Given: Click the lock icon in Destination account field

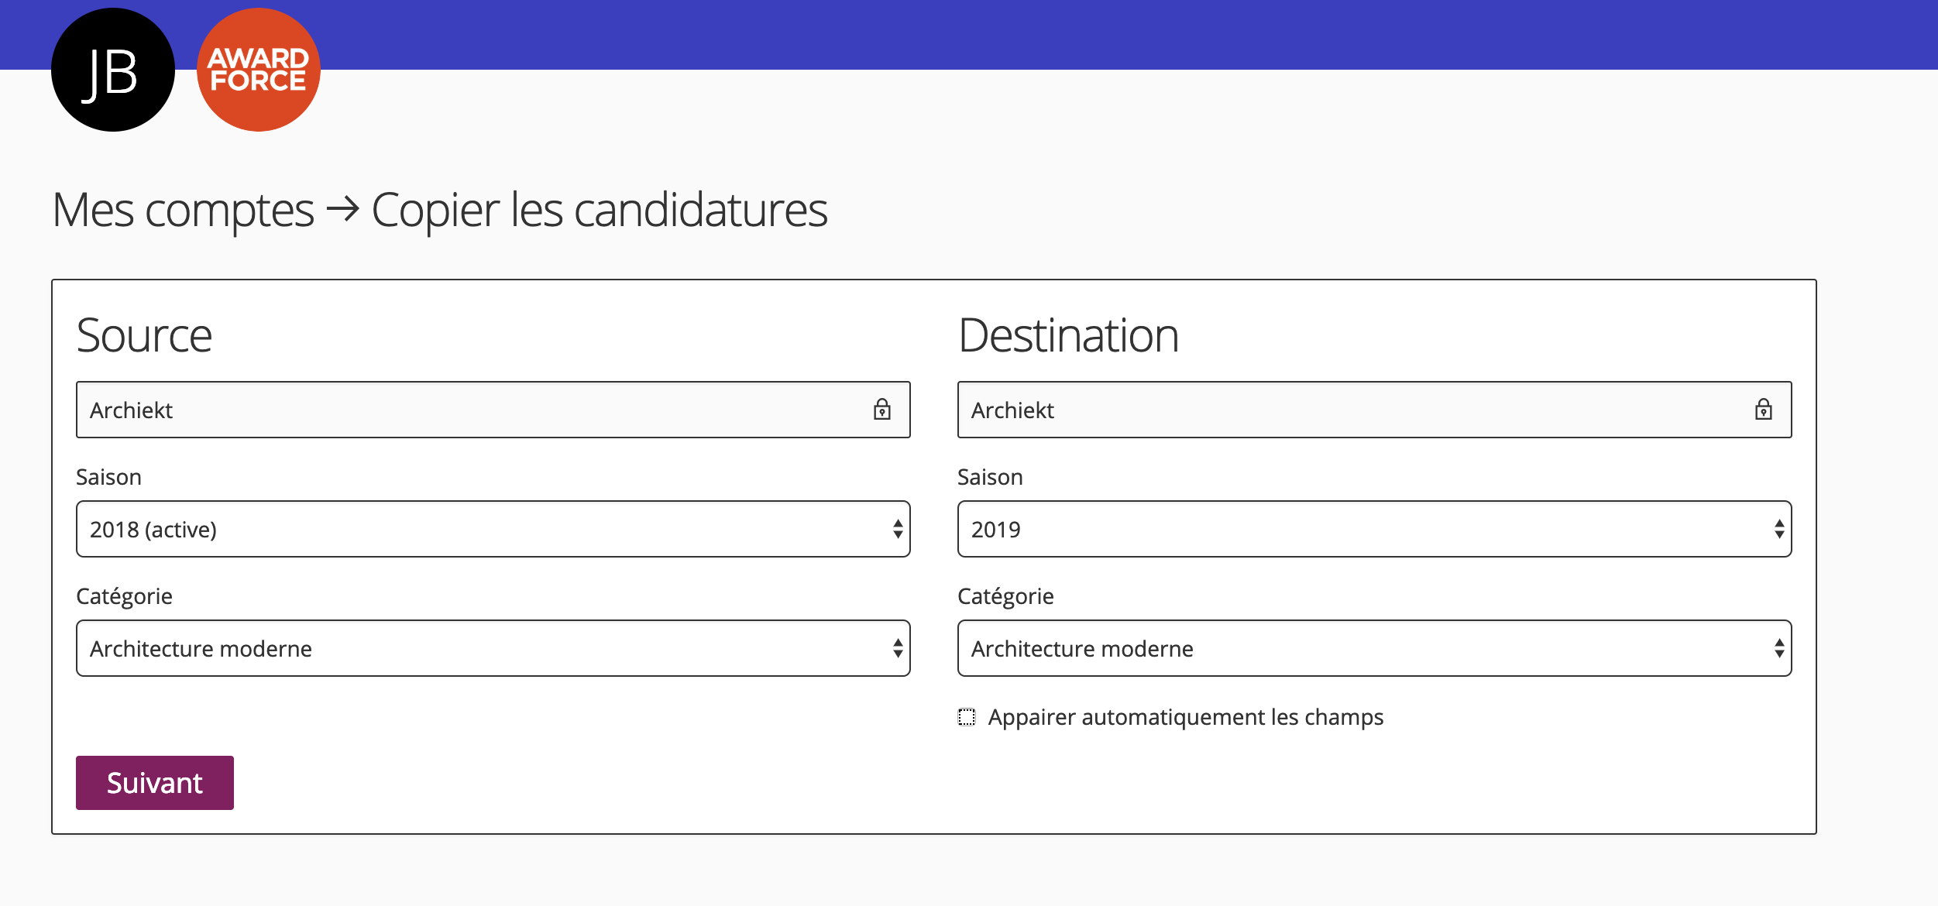Looking at the screenshot, I should click(x=1764, y=410).
